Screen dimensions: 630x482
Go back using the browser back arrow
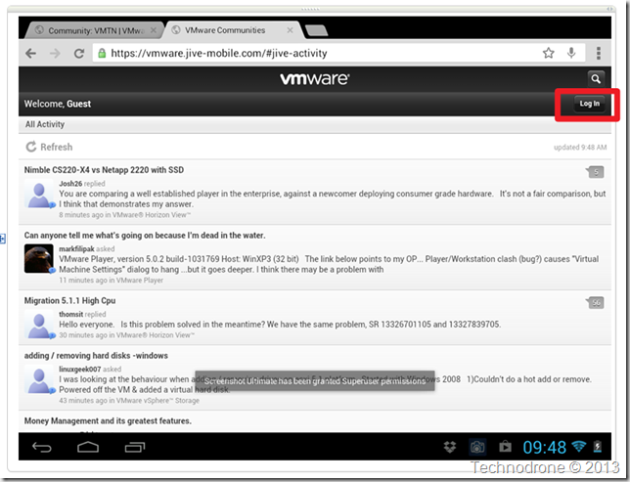point(31,54)
